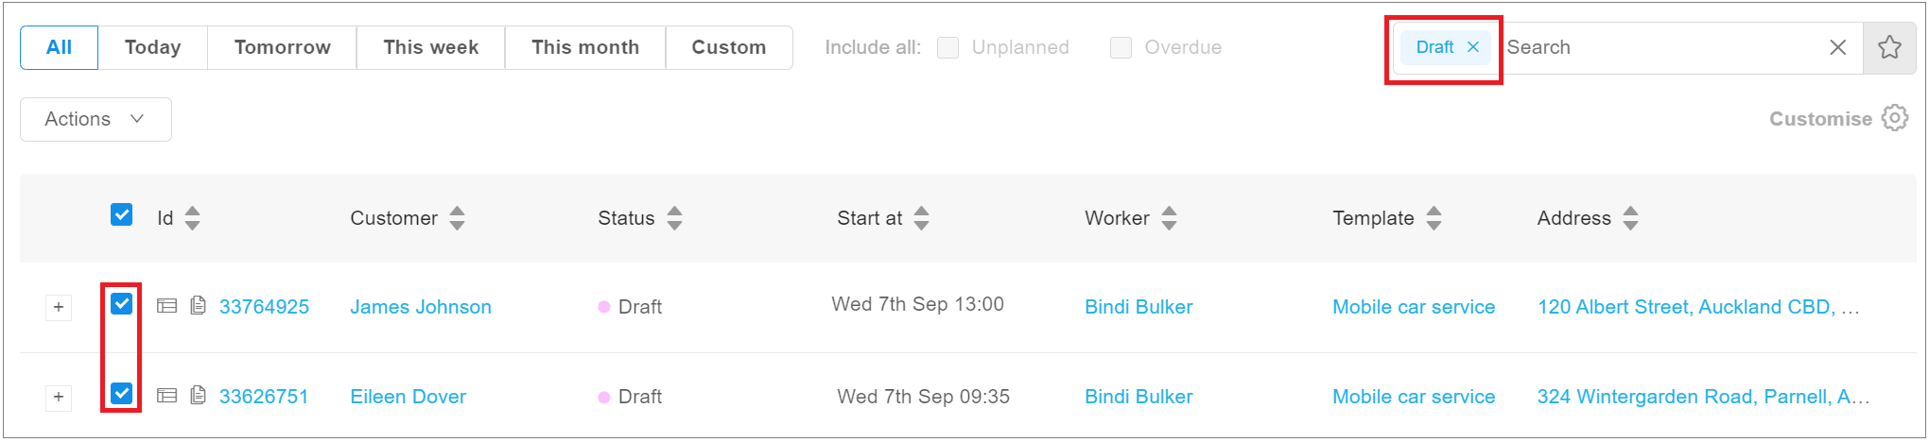Uncheck the select-all header checkbox

click(122, 214)
